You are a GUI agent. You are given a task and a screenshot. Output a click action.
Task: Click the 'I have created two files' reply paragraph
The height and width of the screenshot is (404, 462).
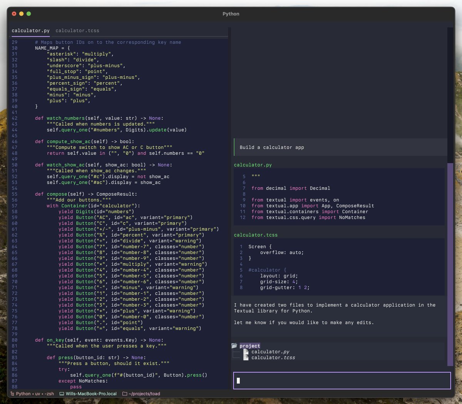pos(335,308)
